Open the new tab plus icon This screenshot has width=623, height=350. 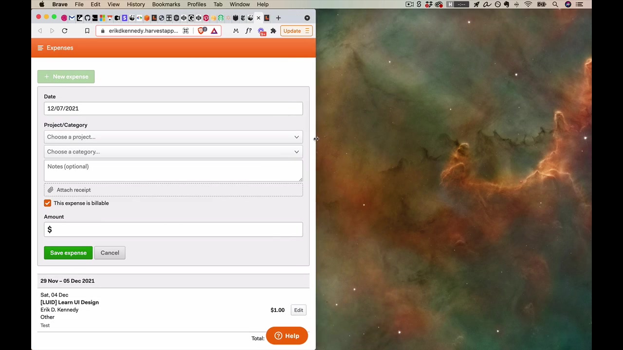click(x=278, y=18)
